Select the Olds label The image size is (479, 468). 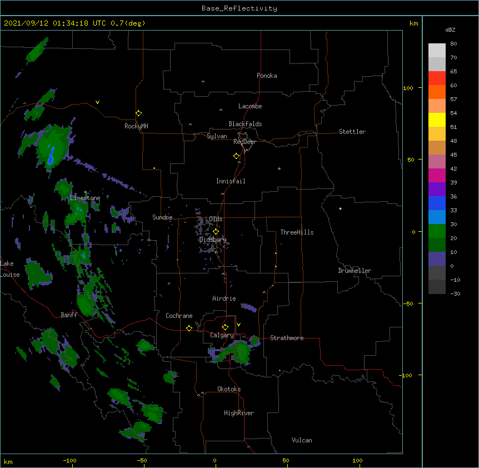(x=216, y=219)
